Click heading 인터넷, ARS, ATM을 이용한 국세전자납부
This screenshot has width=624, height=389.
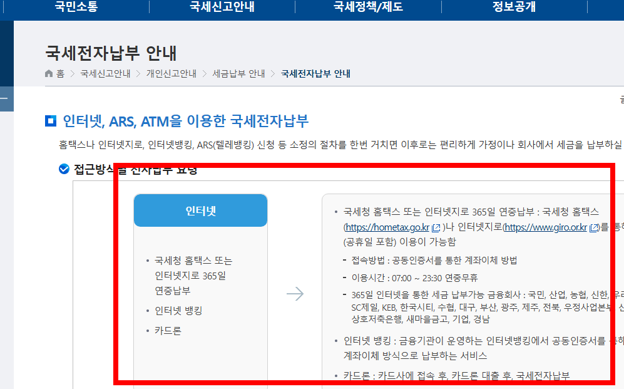coord(185,121)
